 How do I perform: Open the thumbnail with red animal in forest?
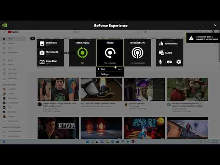[187, 89]
